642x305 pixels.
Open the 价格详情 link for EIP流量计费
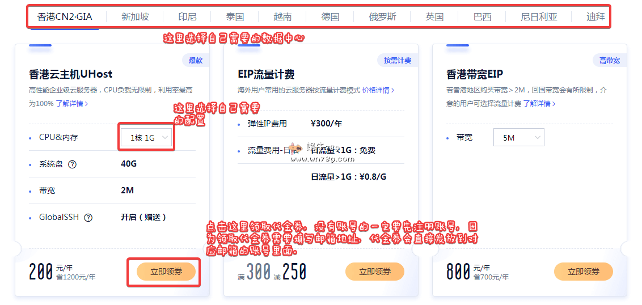(x=378, y=90)
